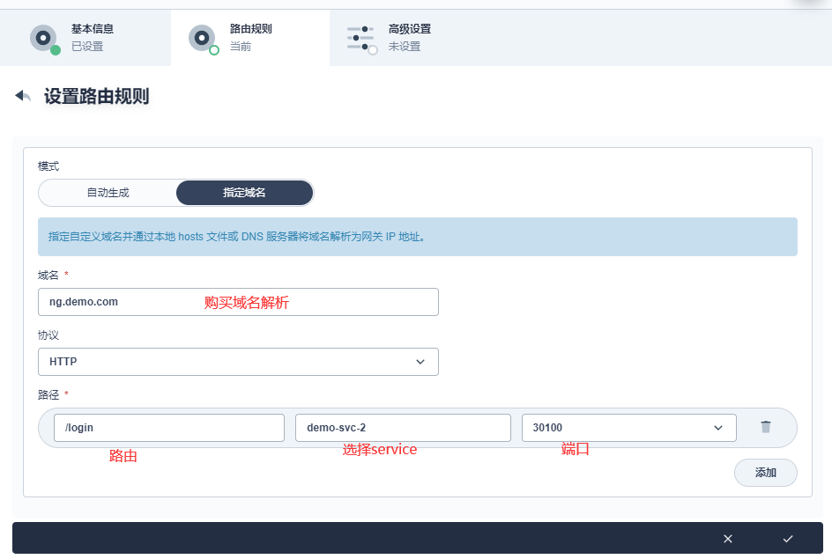Click the 基本信息 step circle icon
Screen dimensions: 832x559
coord(43,38)
